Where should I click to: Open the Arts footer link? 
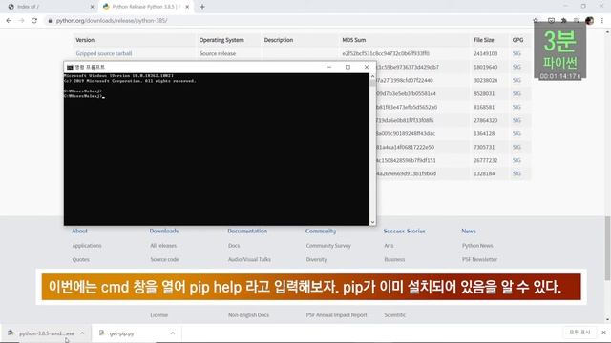point(389,246)
